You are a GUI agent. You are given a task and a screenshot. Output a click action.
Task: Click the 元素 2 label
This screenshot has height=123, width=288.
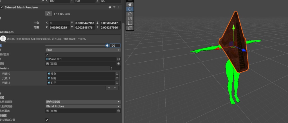6,83
